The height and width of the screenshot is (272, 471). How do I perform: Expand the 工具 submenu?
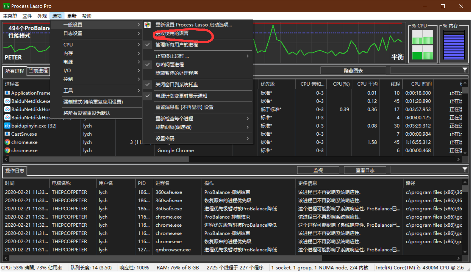click(96, 90)
